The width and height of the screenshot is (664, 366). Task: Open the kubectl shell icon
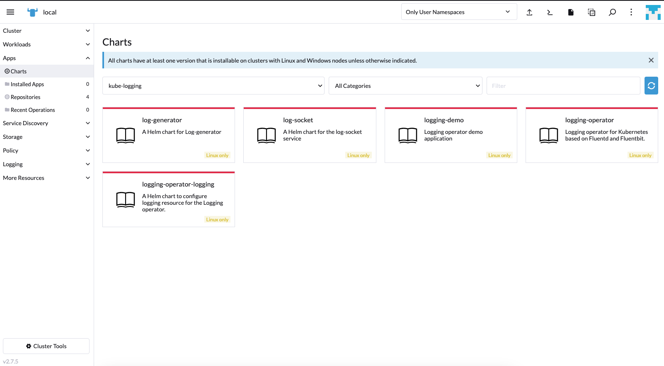[550, 12]
